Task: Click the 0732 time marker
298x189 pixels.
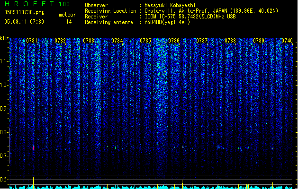Action: click(60, 41)
